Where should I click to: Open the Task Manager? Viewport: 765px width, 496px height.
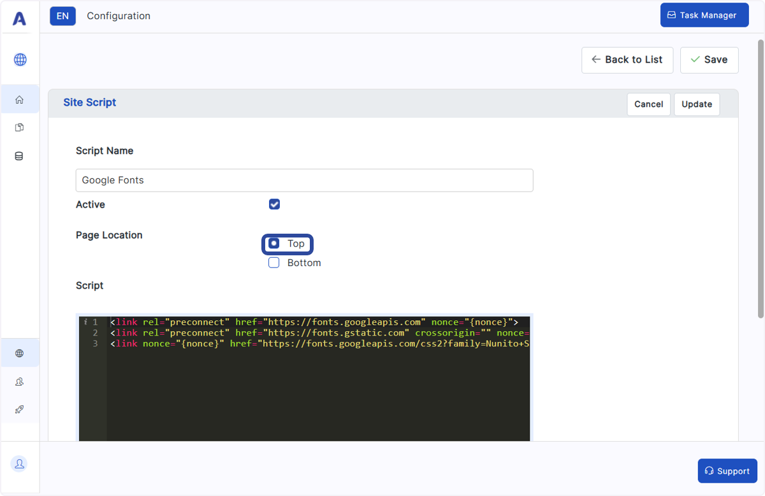tap(704, 15)
